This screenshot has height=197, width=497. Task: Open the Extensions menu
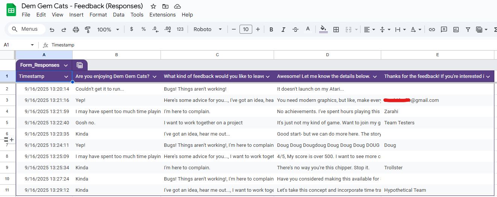point(162,15)
